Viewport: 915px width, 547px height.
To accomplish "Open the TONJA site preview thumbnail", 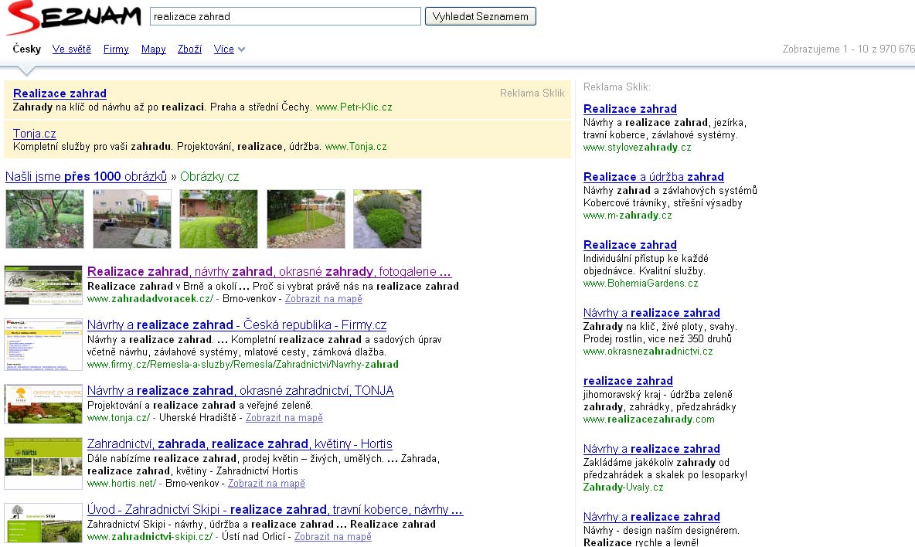I will pos(43,403).
